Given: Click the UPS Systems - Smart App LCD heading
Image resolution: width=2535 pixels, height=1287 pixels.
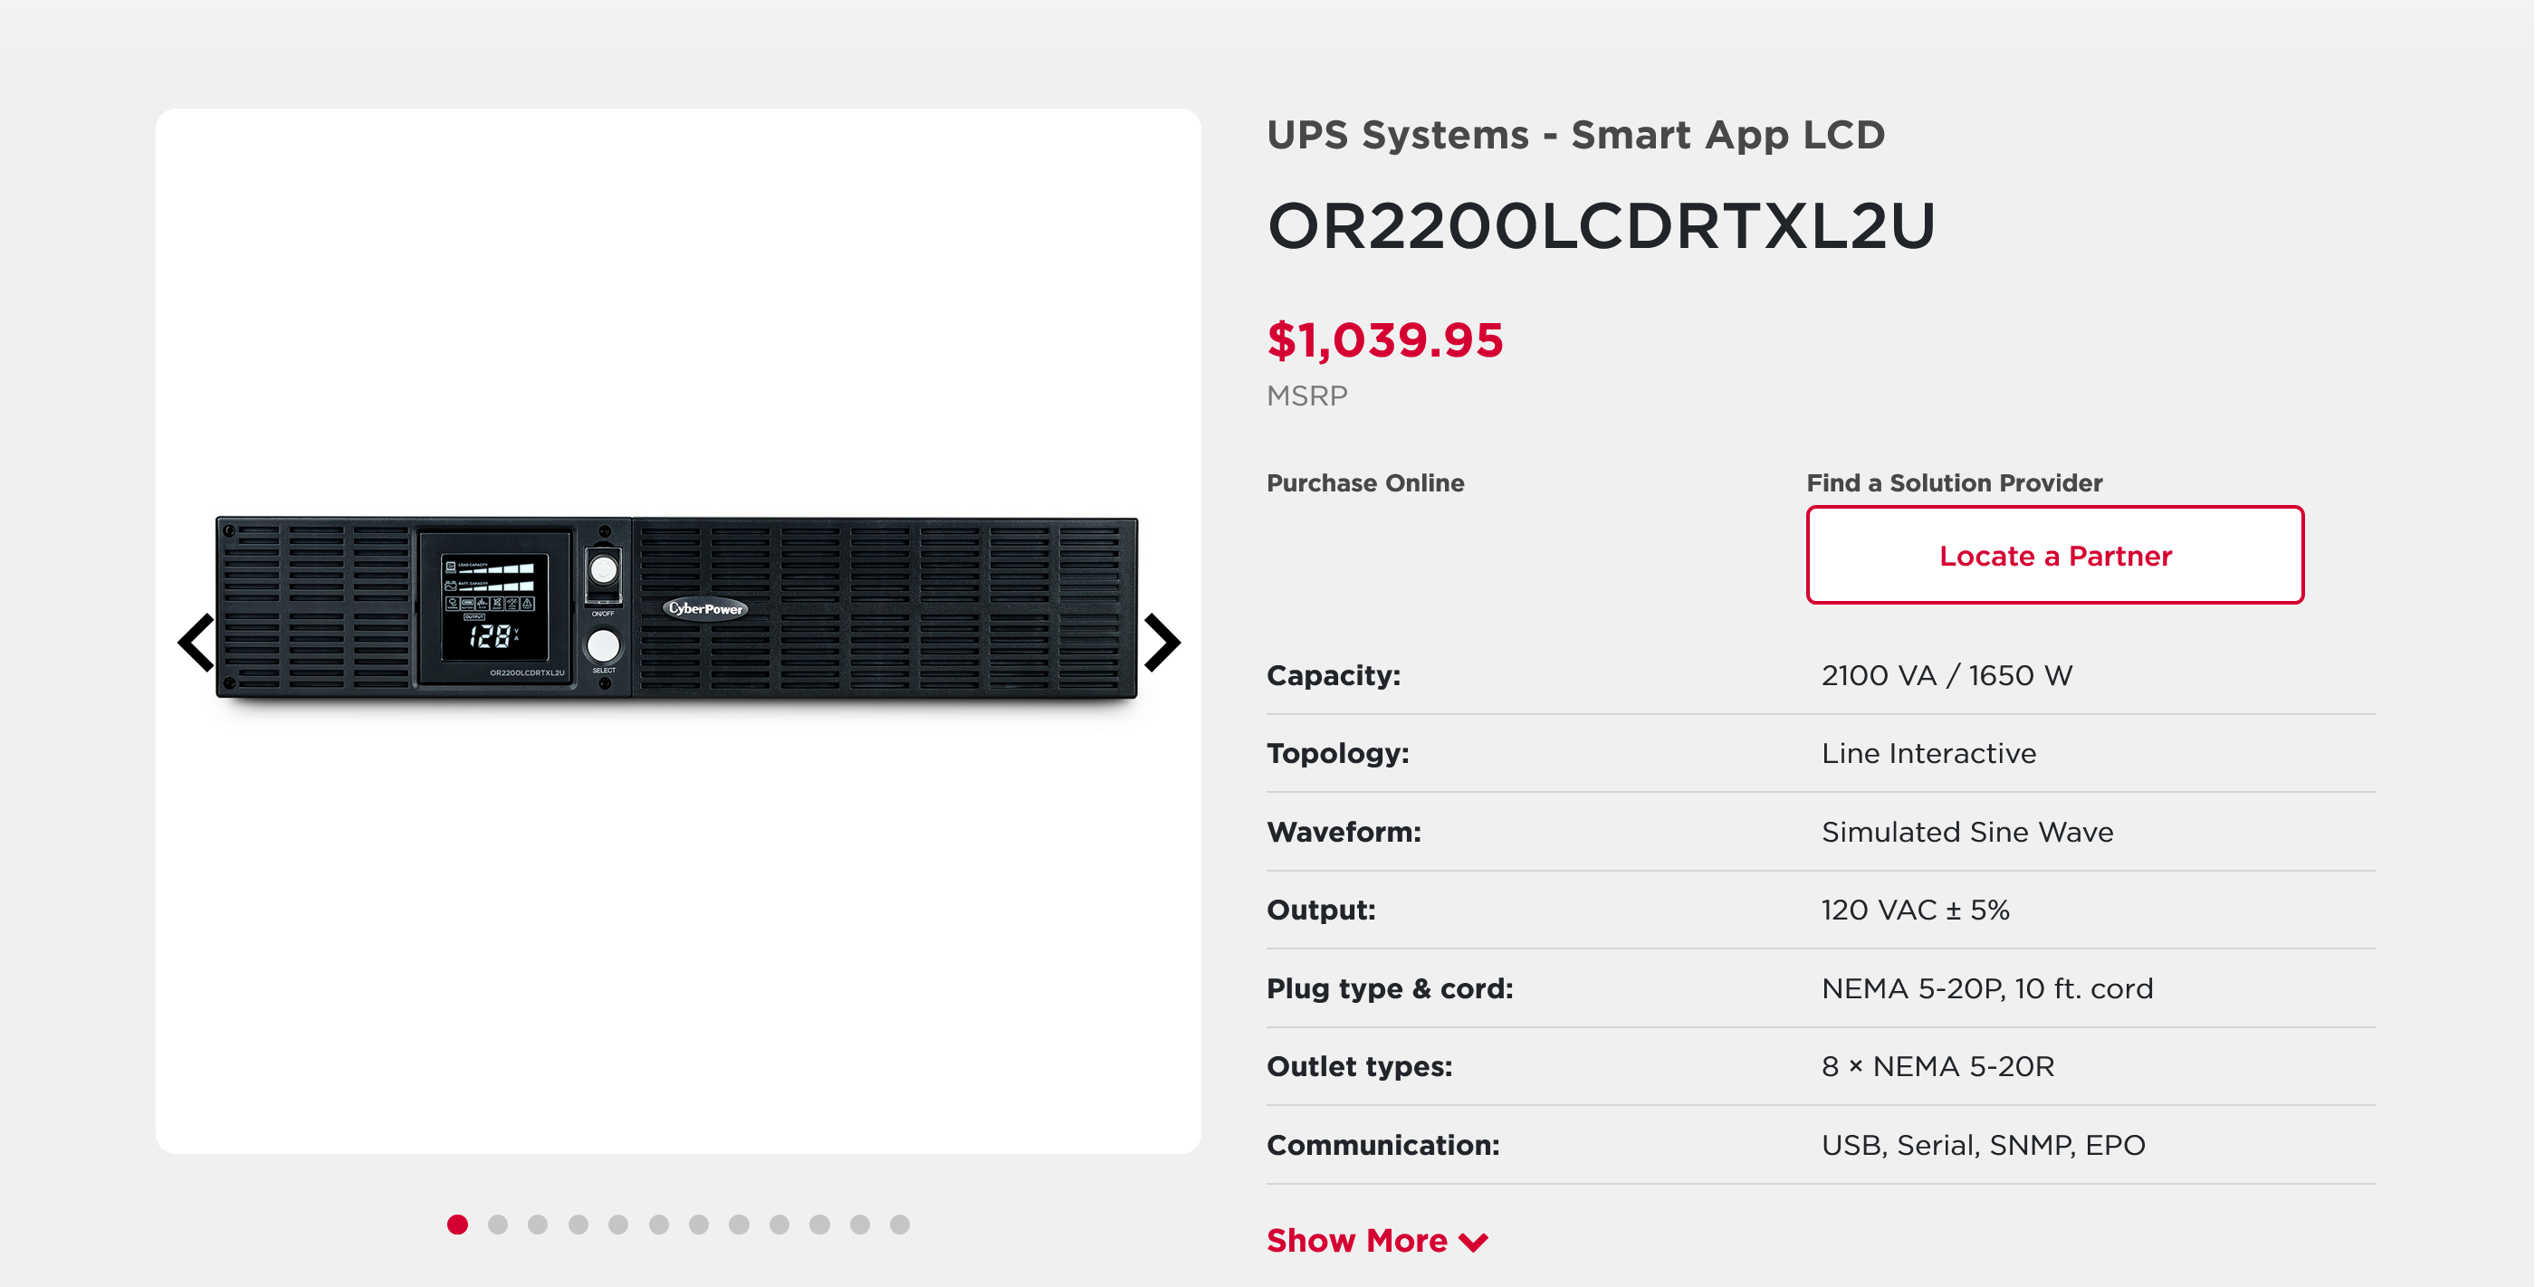Looking at the screenshot, I should click(x=1575, y=135).
